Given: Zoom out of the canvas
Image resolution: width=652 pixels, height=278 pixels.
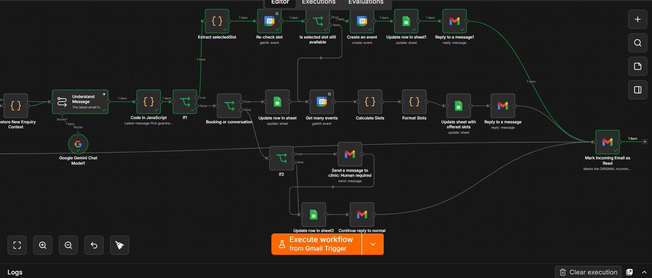Looking at the screenshot, I should [68, 245].
